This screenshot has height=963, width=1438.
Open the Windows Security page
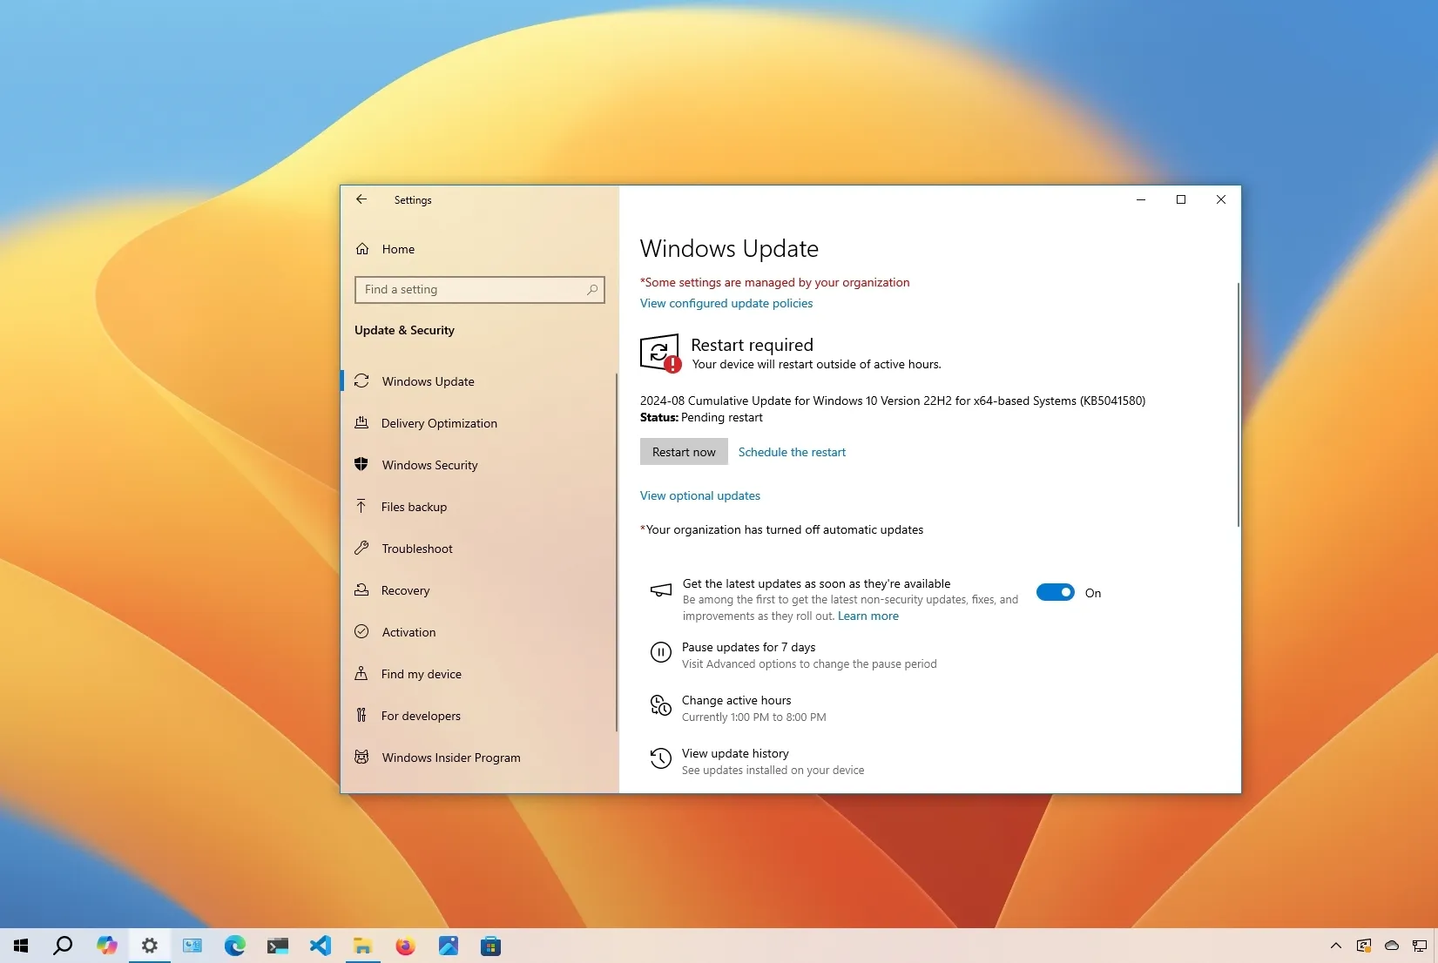click(479, 465)
